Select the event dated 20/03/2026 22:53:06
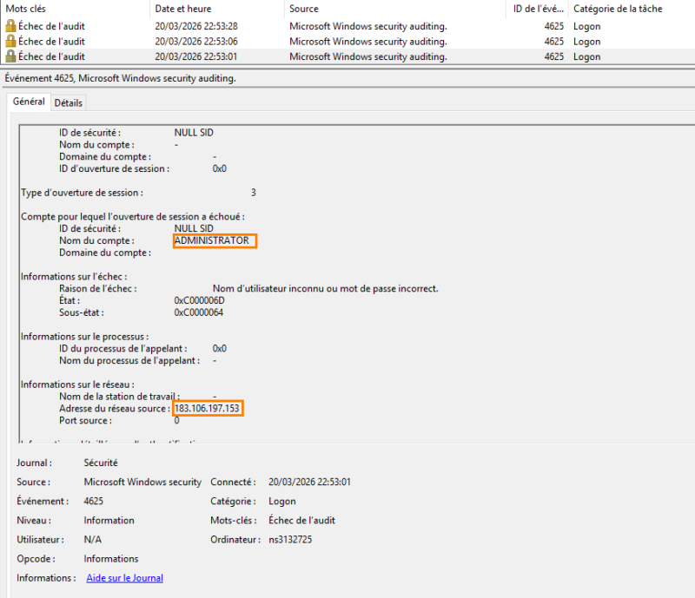 (x=196, y=42)
